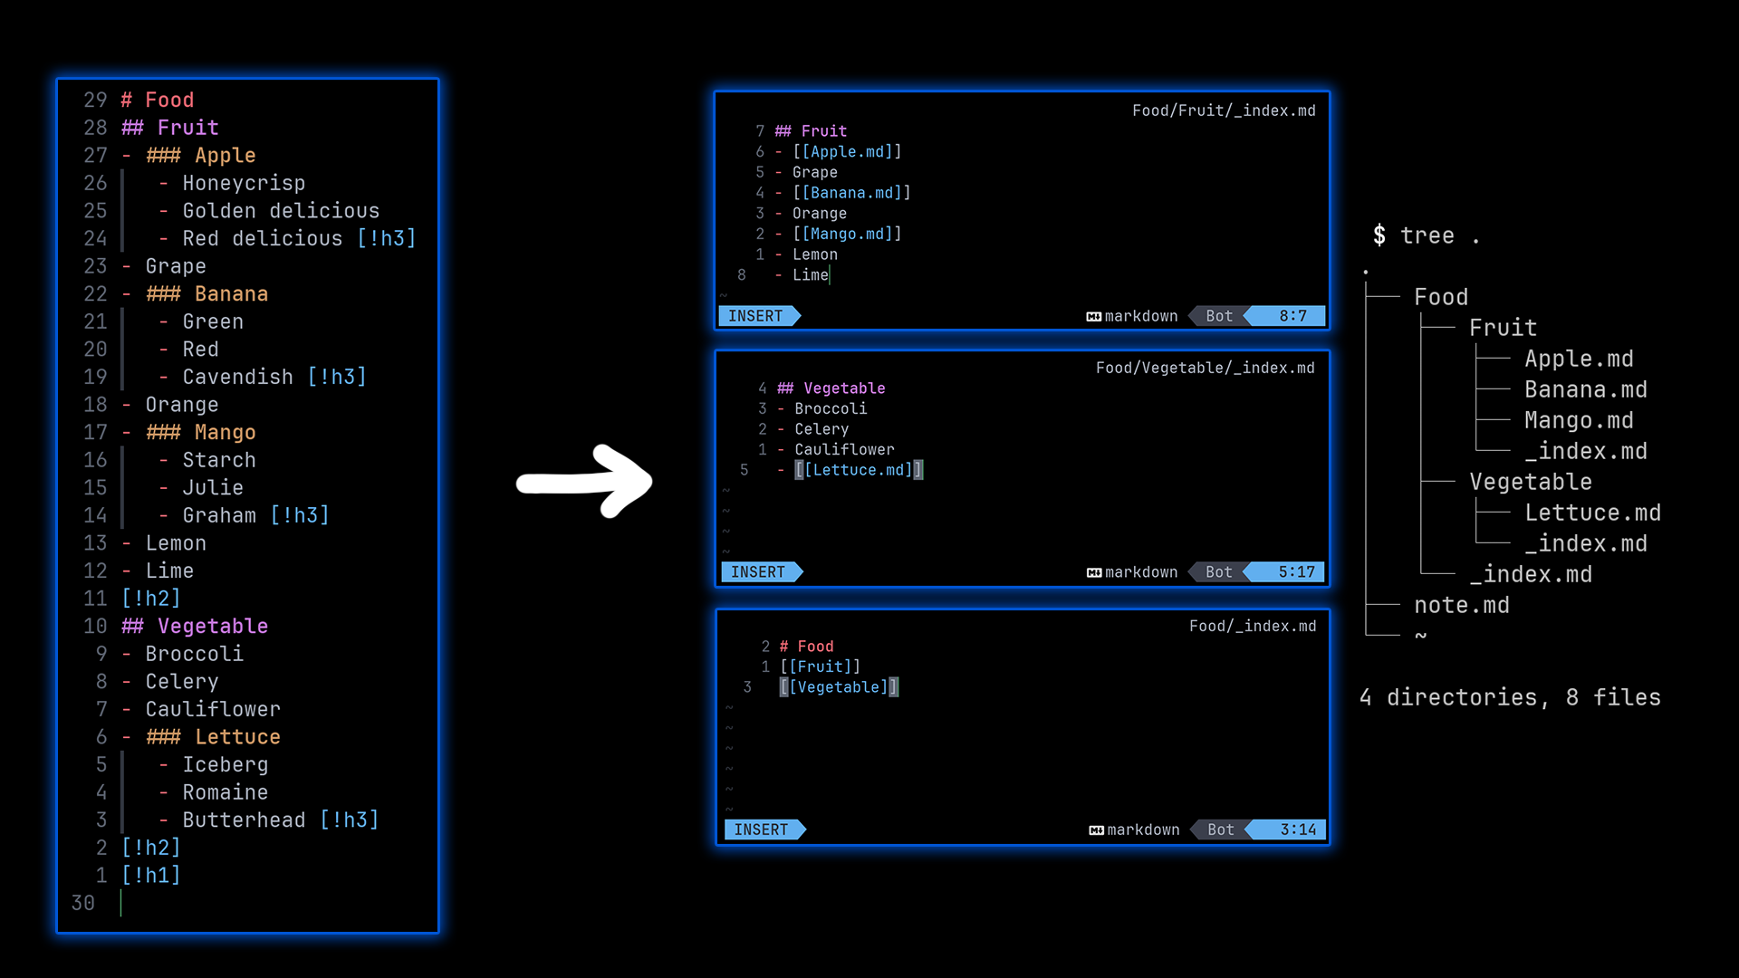Click Food/Fruit/_index.md filename label

click(x=1223, y=110)
